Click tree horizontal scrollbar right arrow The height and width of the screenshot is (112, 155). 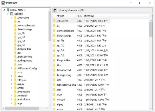click(x=47, y=108)
